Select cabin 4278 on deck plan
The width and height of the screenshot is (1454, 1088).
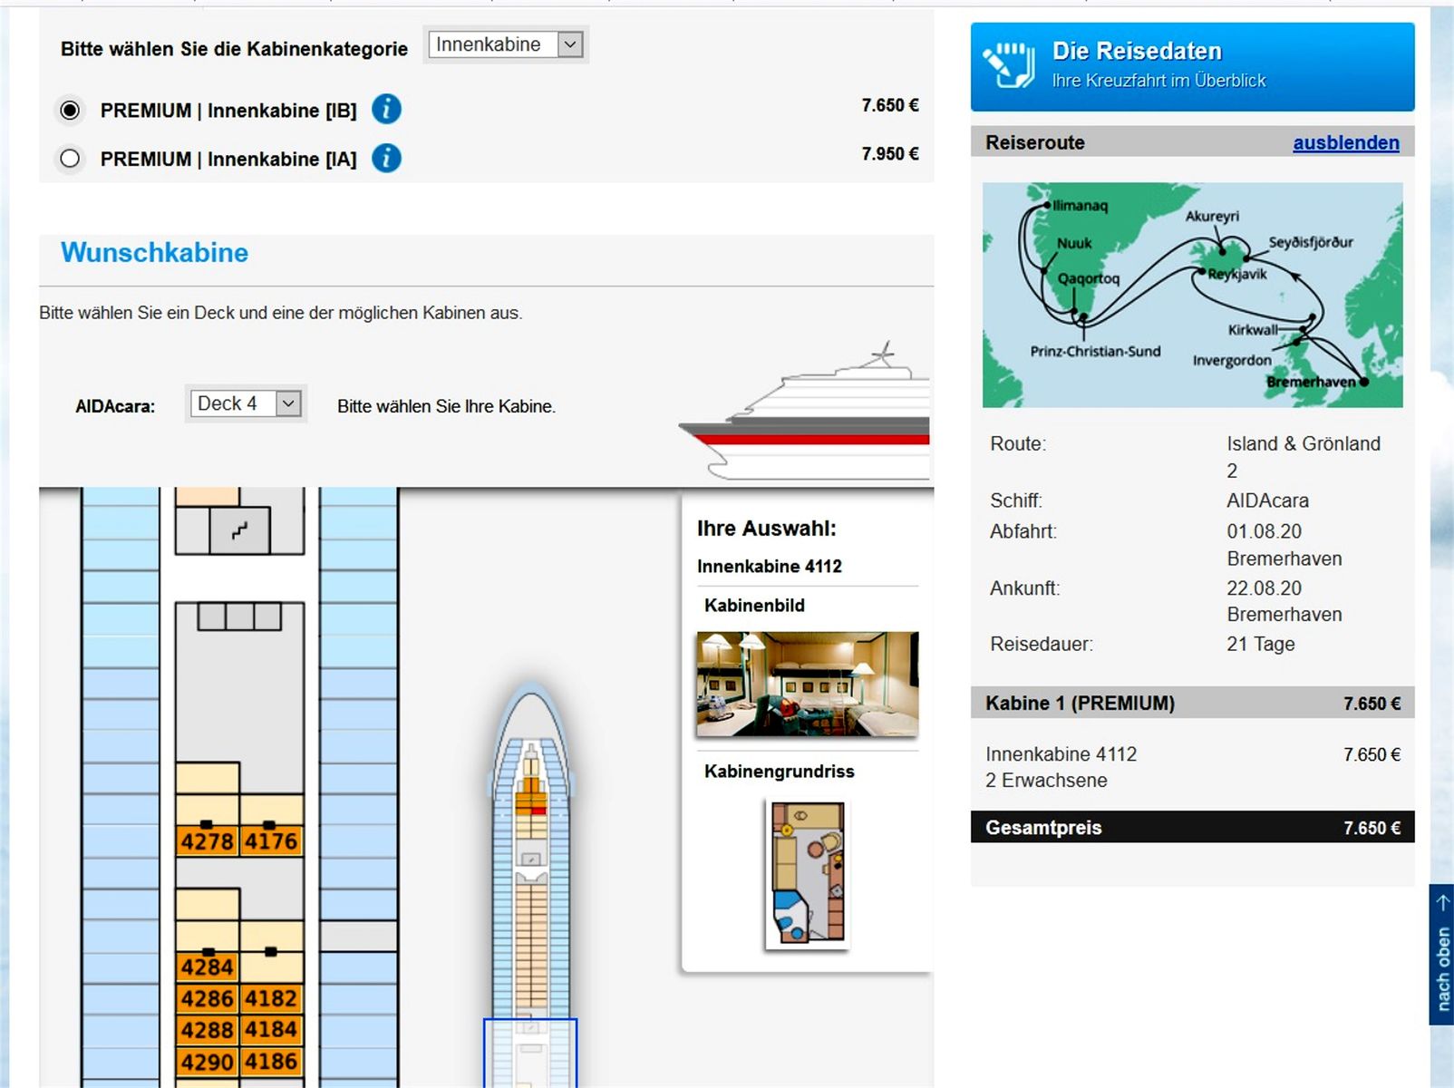pyautogui.click(x=207, y=841)
